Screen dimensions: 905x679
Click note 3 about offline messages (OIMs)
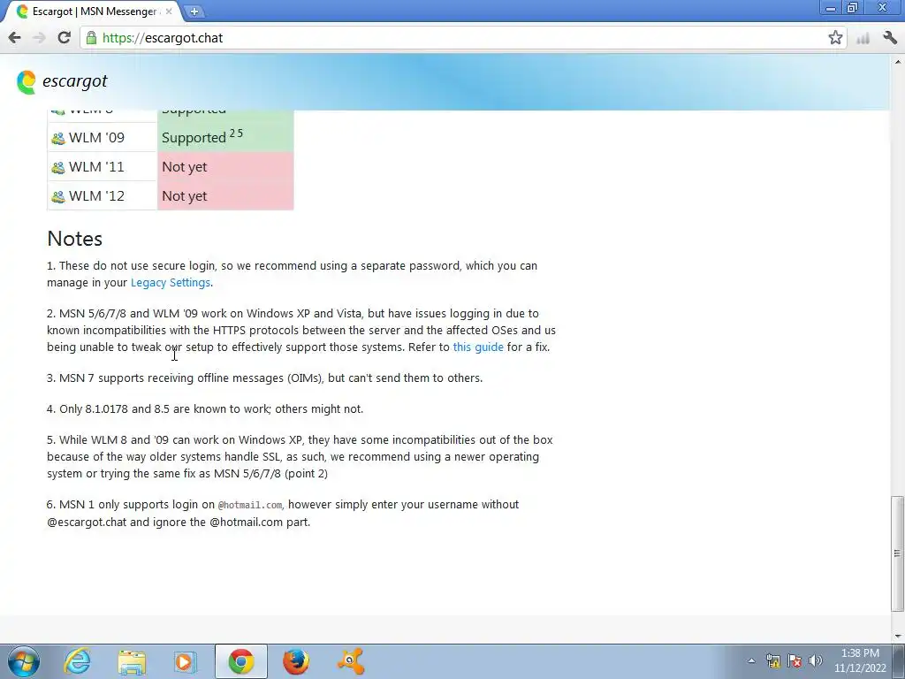pyautogui.click(x=264, y=378)
